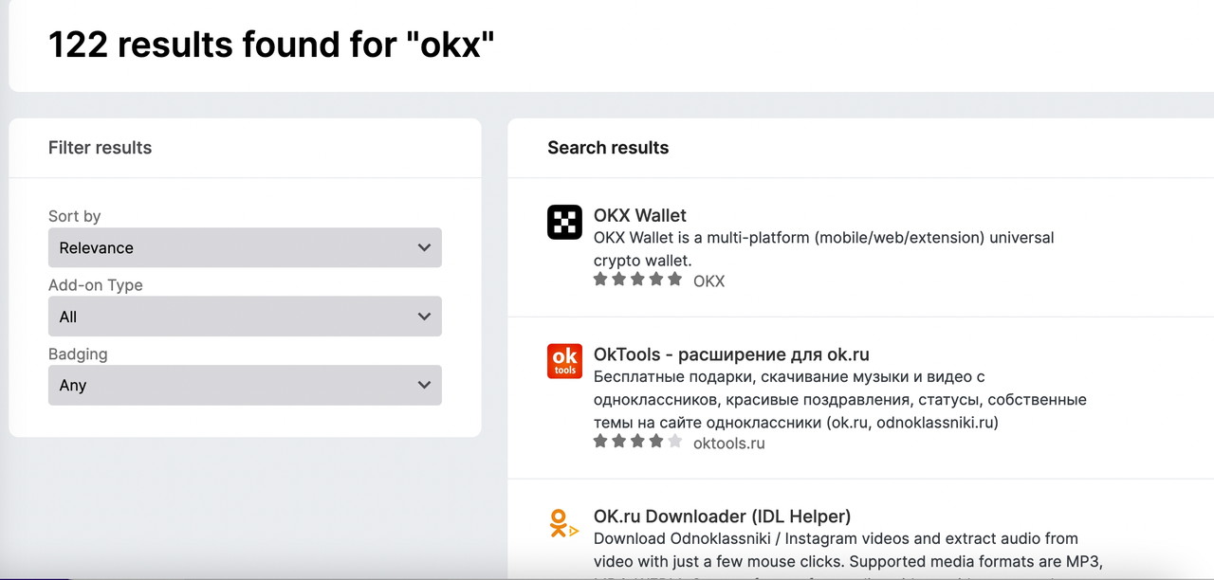Click the Filter results heading
This screenshot has width=1214, height=580.
tap(100, 148)
